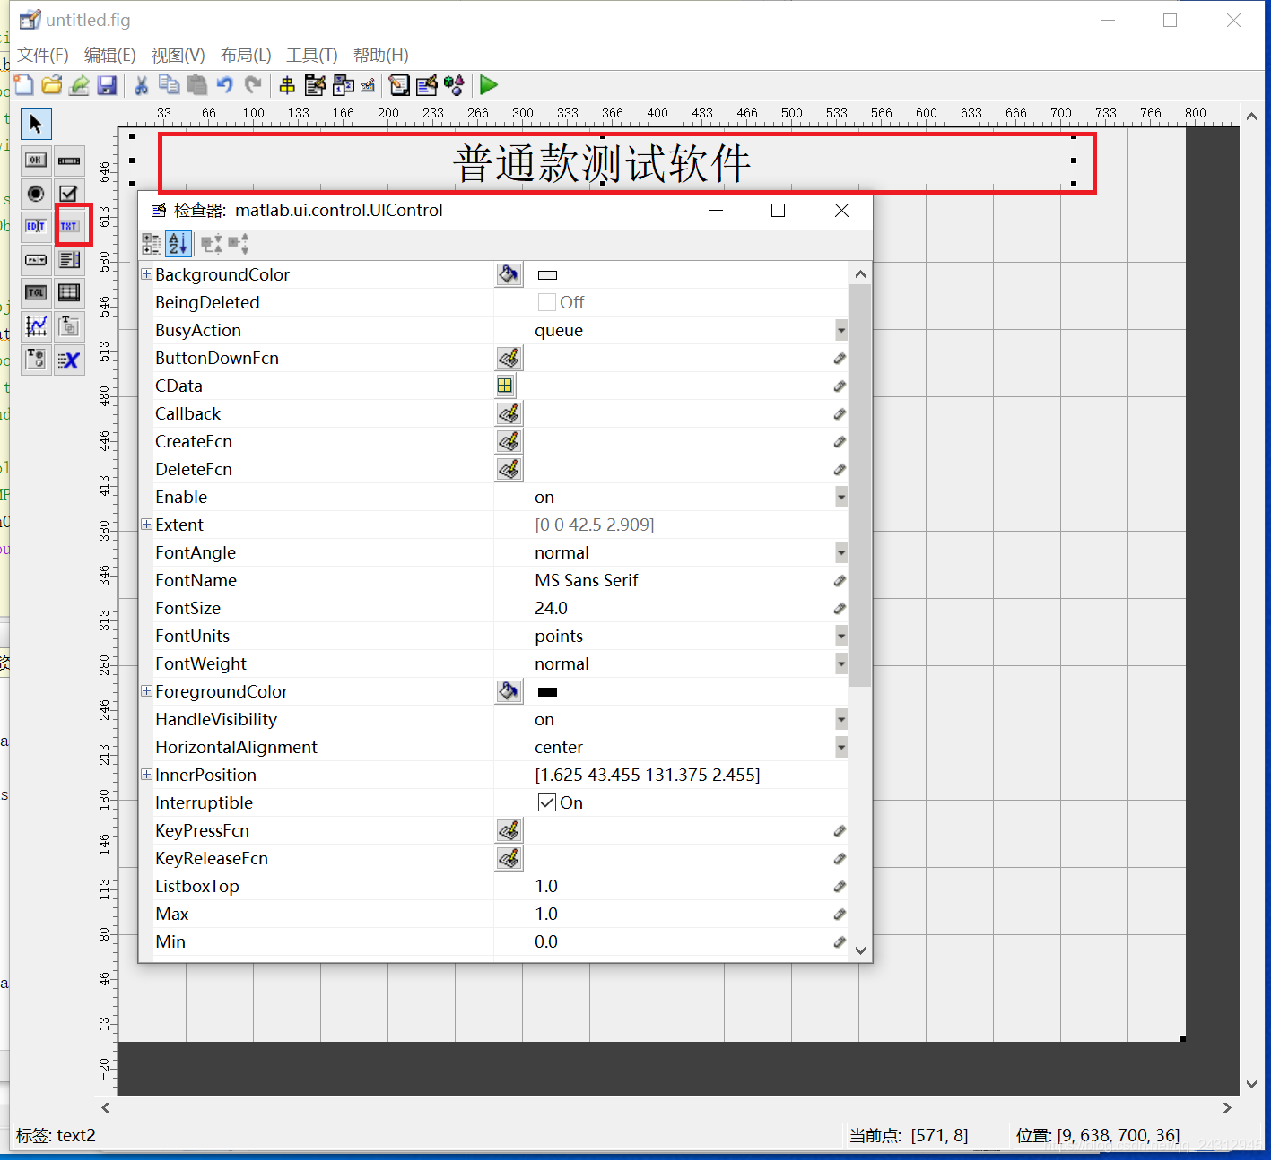The width and height of the screenshot is (1271, 1162).
Task: Open the code Editor from the toolbar
Action: (399, 85)
